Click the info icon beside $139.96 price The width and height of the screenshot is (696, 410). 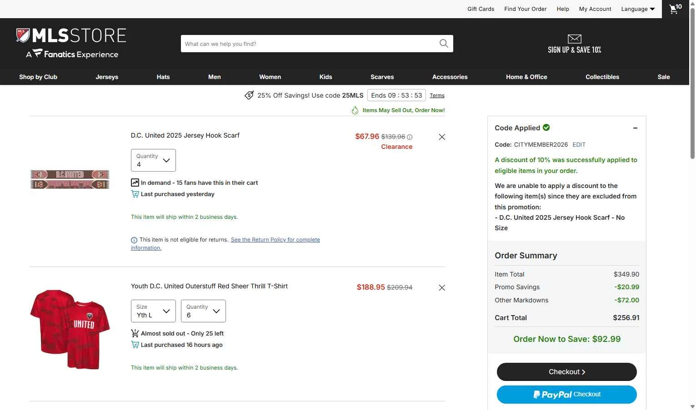[x=410, y=137]
